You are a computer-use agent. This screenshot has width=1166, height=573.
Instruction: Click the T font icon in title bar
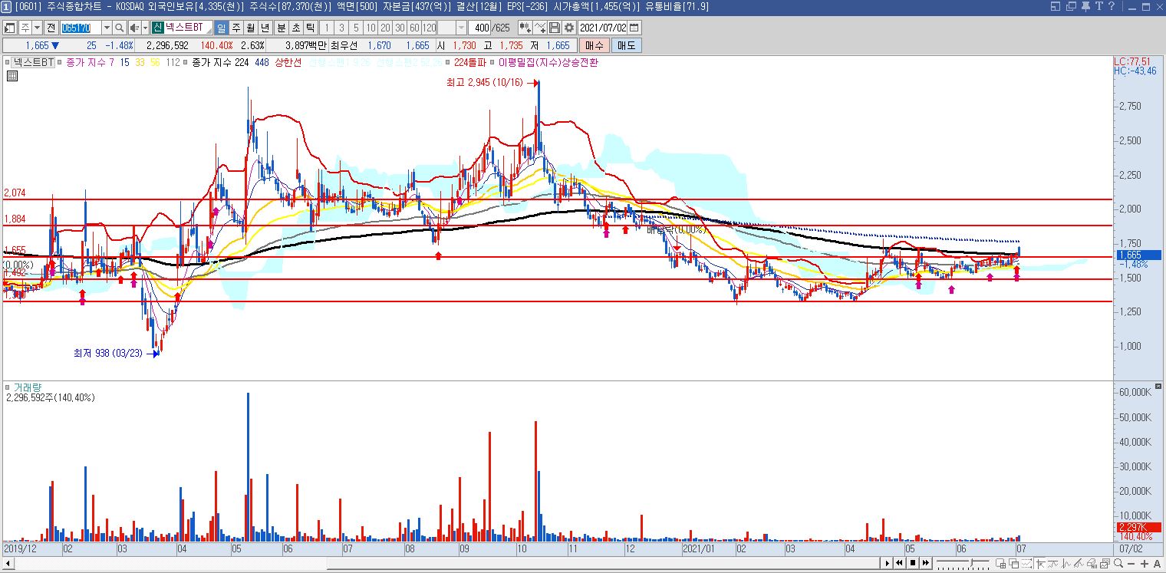click(x=1099, y=6)
